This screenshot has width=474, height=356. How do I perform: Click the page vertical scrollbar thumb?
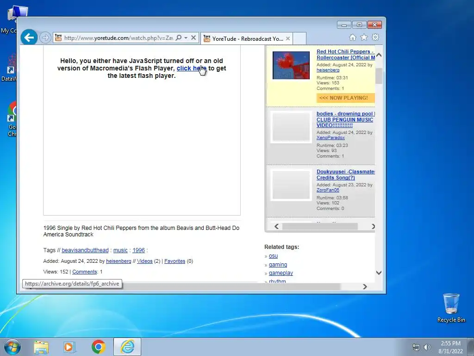pos(379,76)
